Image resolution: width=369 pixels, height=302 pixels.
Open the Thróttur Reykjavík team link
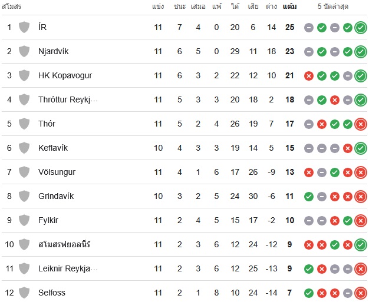pyautogui.click(x=68, y=99)
